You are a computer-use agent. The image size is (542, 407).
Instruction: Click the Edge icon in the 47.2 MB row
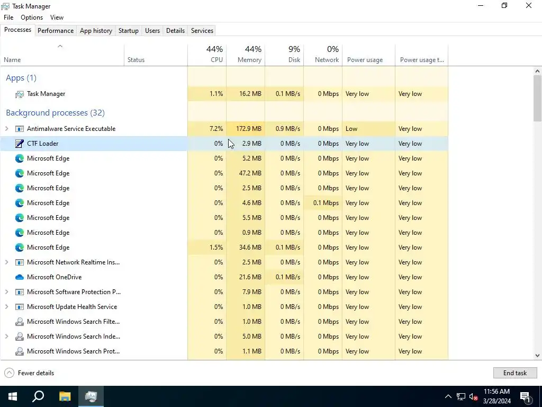tap(20, 173)
